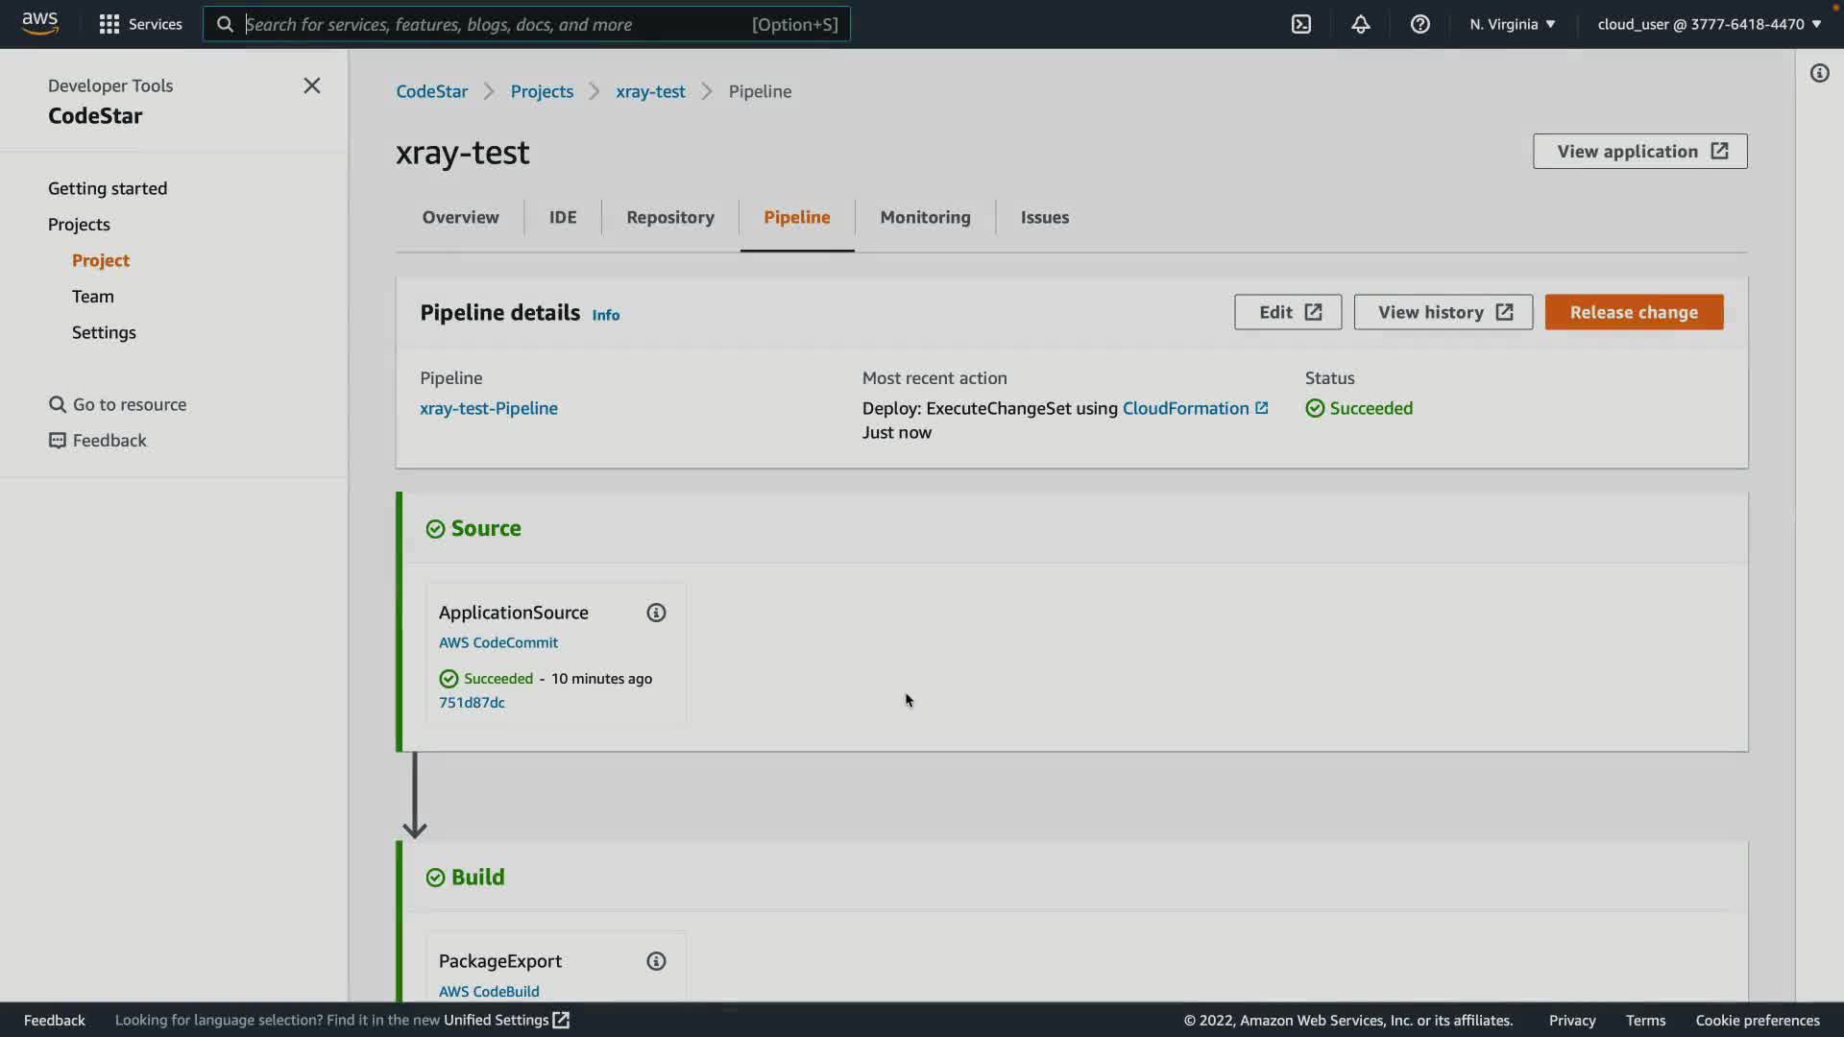Open AWS CloudShell terminal icon
The height and width of the screenshot is (1037, 1844).
(1300, 24)
